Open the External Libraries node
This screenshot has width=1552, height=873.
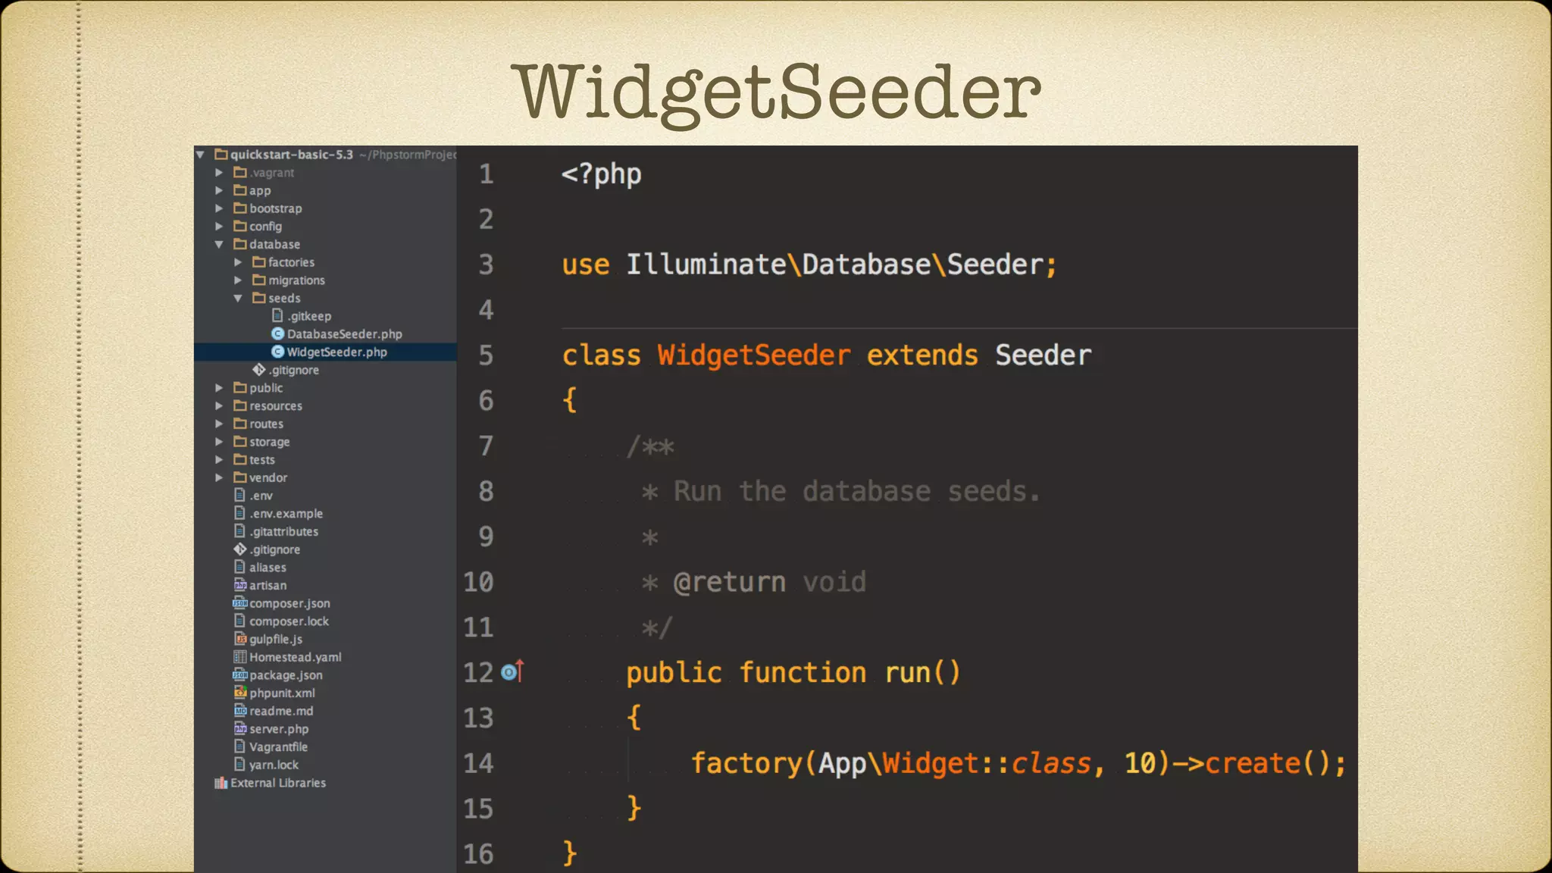278,783
